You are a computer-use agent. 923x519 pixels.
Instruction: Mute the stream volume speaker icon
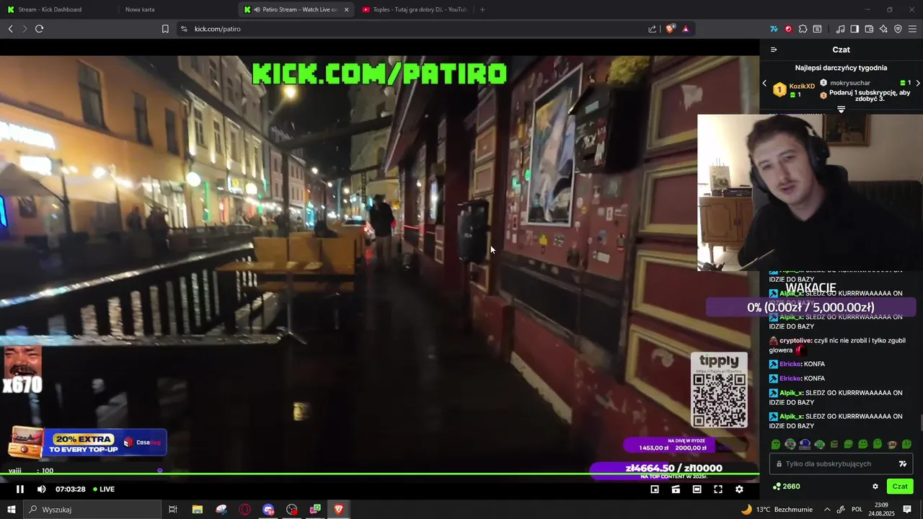42,489
